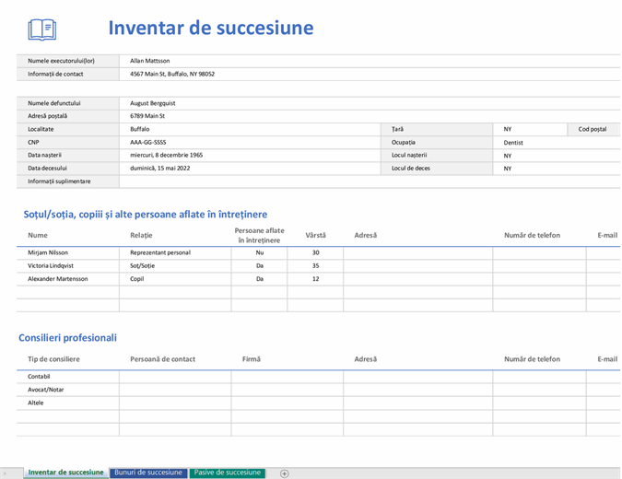Add a new sheet with plus icon
The width and height of the screenshot is (622, 479).
(x=285, y=473)
